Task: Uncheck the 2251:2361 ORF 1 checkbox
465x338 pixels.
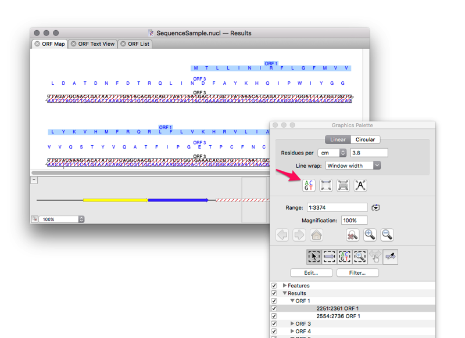Action: tap(274, 308)
